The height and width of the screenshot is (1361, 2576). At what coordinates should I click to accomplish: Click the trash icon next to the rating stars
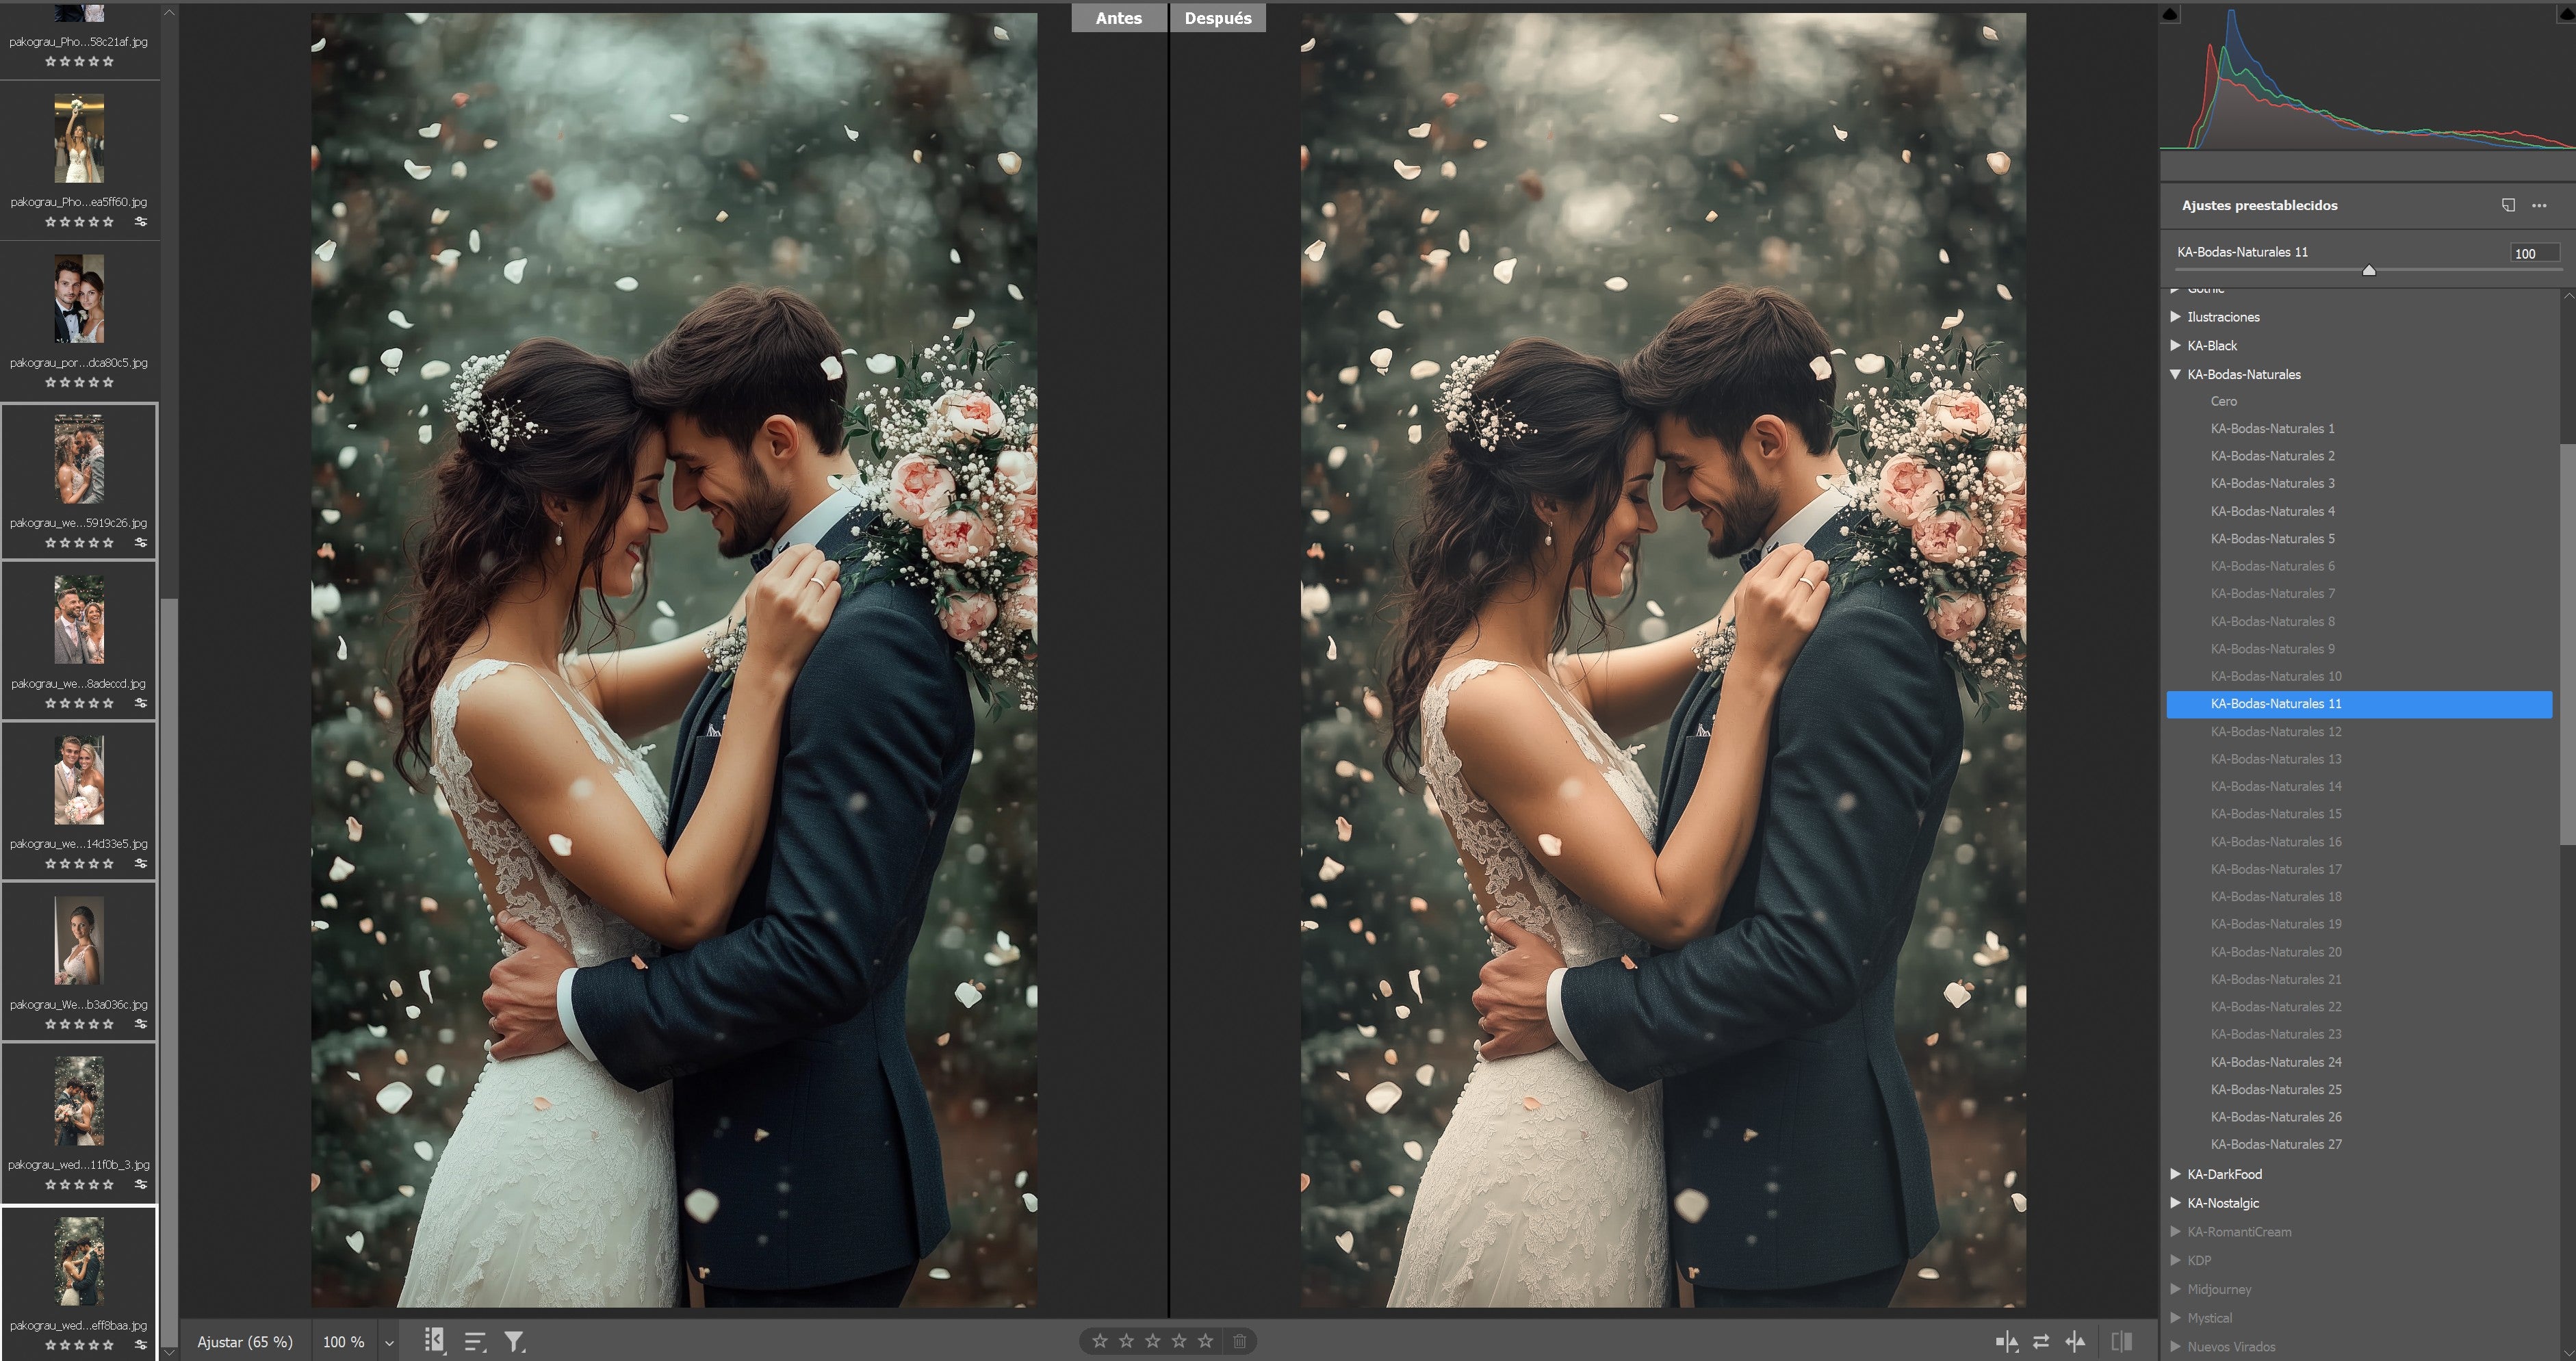point(1239,1341)
